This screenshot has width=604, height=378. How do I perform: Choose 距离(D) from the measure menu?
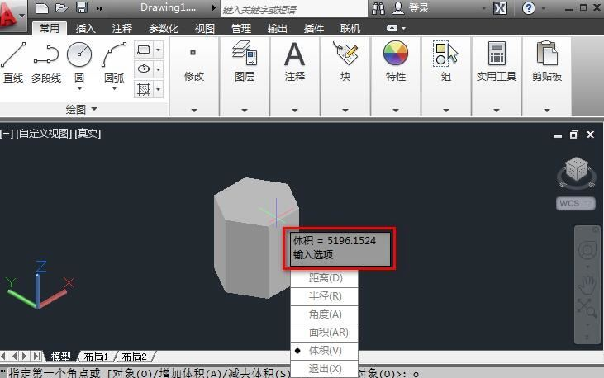pyautogui.click(x=325, y=278)
